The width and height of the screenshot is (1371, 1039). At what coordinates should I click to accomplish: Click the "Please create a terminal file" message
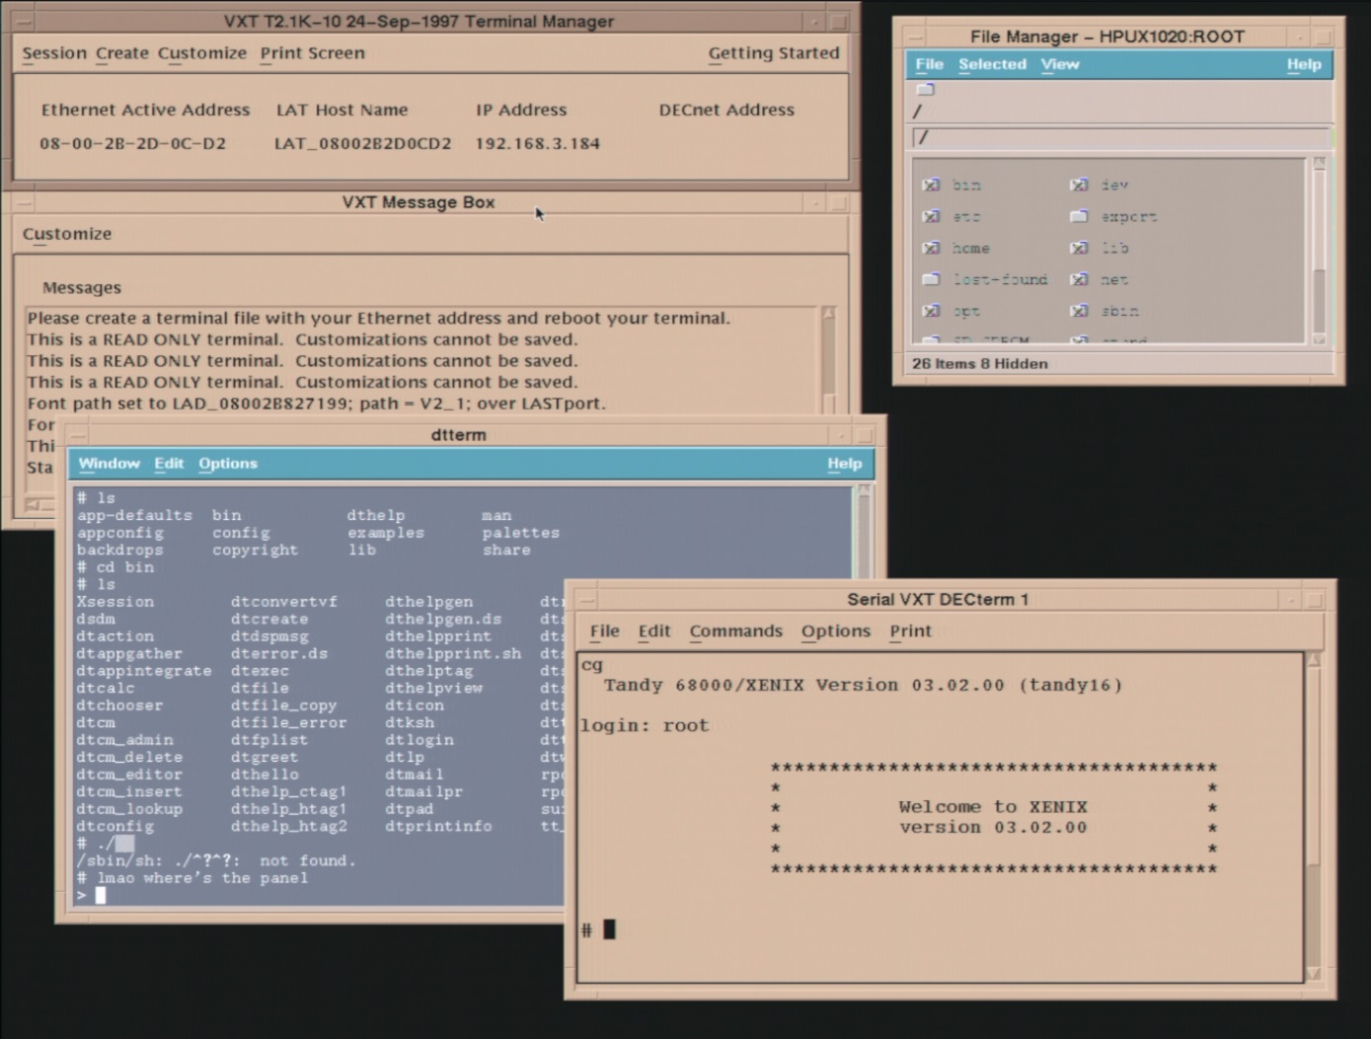pos(379,319)
